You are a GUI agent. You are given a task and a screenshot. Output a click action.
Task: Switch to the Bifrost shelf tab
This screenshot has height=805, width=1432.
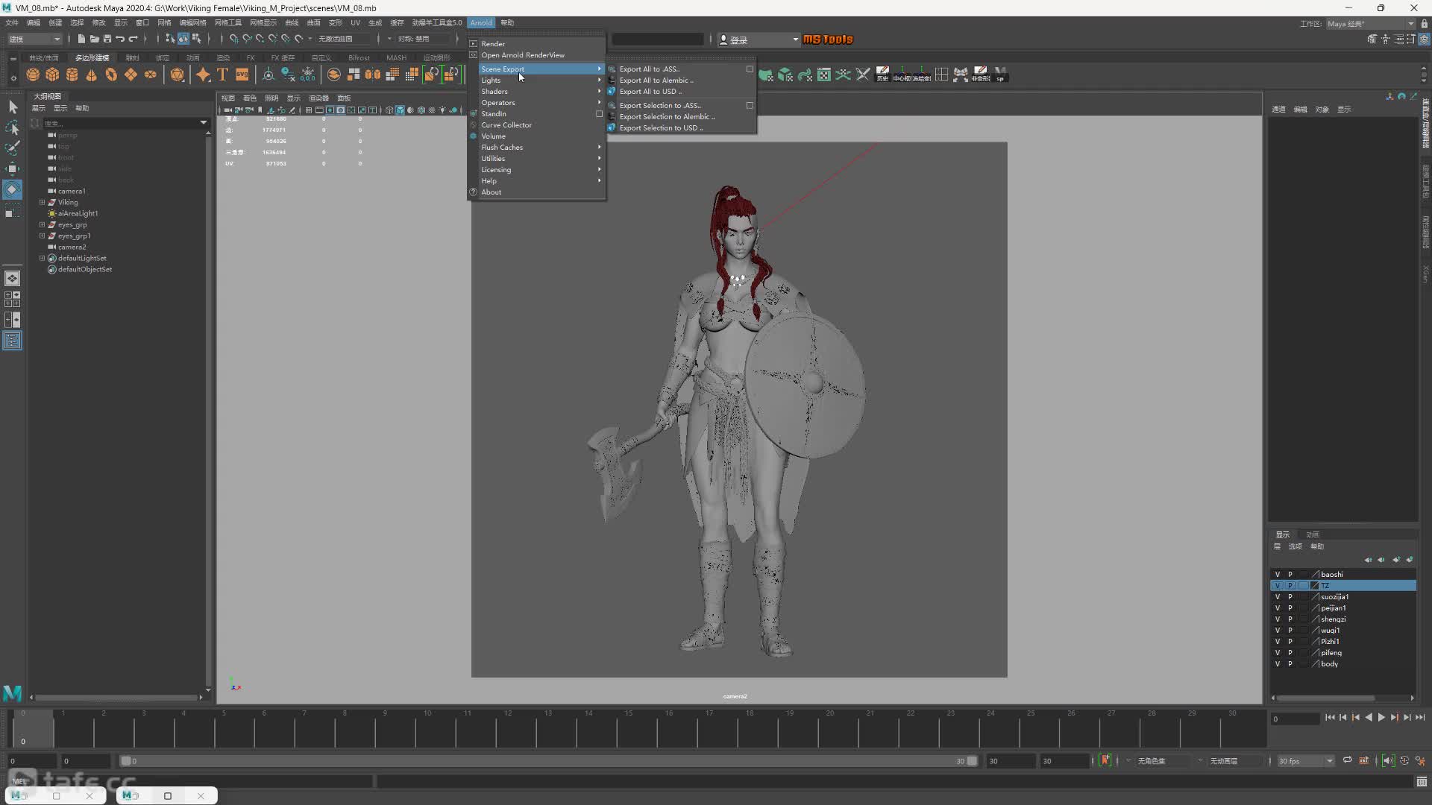click(x=359, y=57)
